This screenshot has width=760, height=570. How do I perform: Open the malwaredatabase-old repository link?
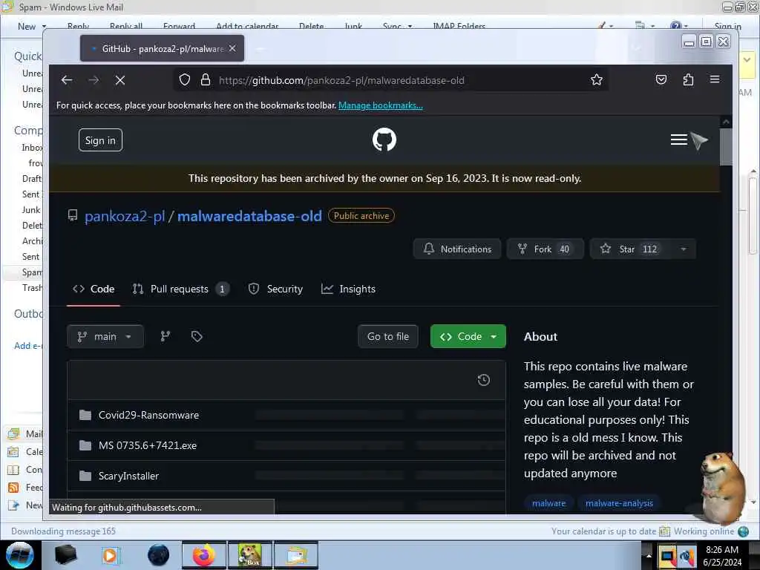tap(249, 216)
